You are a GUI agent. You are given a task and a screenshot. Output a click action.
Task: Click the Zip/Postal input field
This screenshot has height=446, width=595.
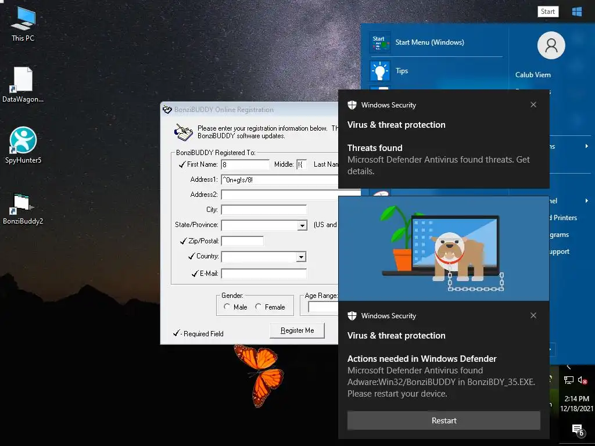pos(242,241)
